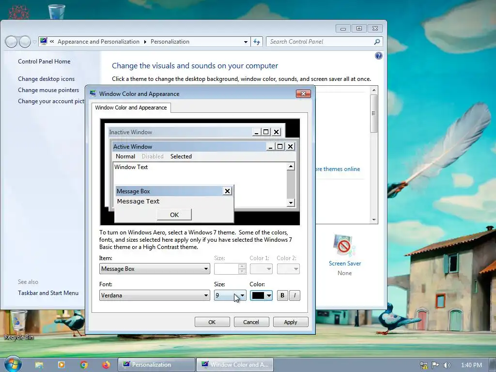496x372 pixels.
Task: Click the preview scrollbar up arrow
Action: click(291, 167)
